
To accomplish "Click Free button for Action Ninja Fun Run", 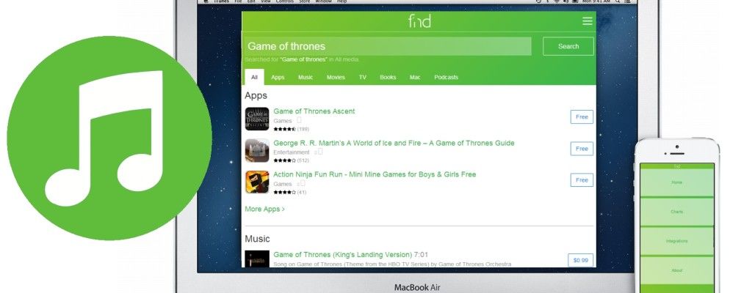I will pos(582,180).
